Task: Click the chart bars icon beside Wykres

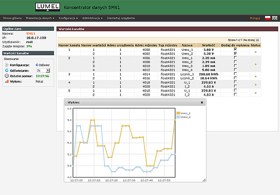Action: [x=7, y=81]
